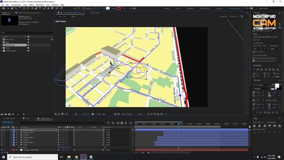The width and height of the screenshot is (284, 160).
Task: Open the Animation menu
Action: click(40, 5)
